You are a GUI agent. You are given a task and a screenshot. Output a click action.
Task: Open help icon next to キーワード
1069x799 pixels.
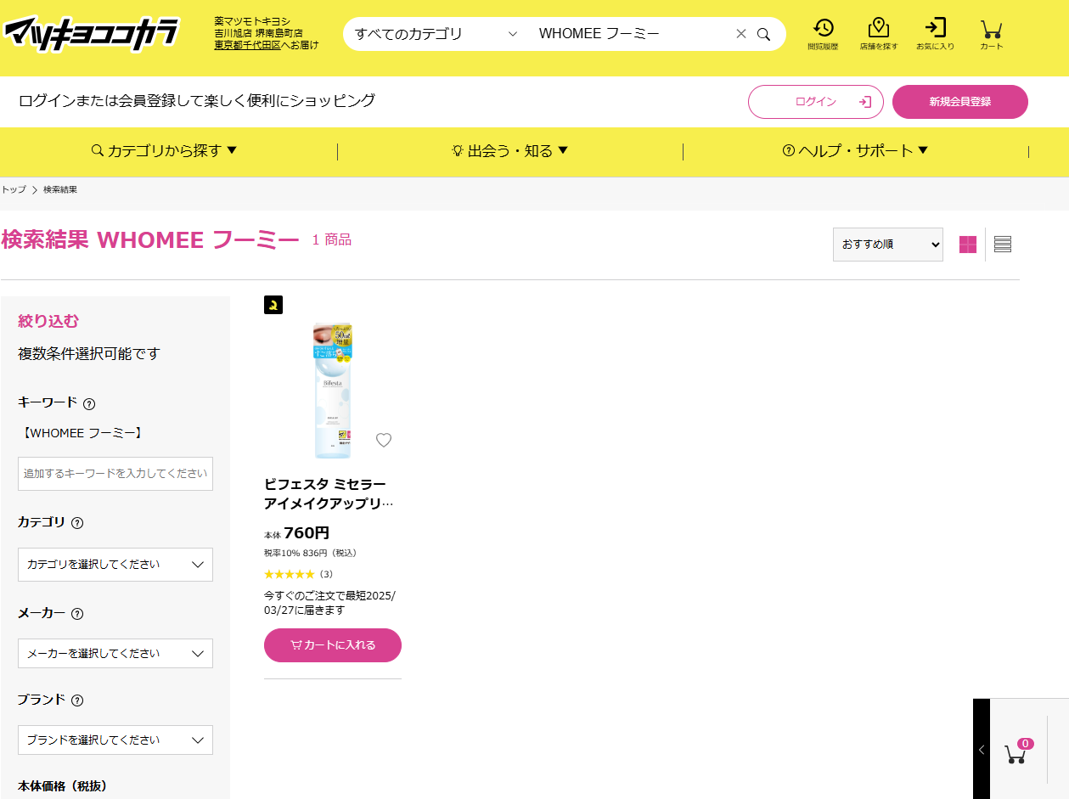(89, 404)
